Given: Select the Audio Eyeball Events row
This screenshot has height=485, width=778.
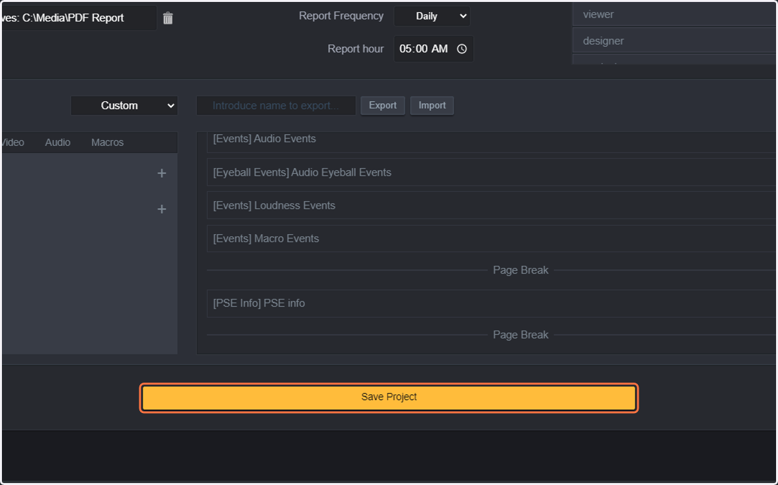Looking at the screenshot, I should (x=492, y=172).
